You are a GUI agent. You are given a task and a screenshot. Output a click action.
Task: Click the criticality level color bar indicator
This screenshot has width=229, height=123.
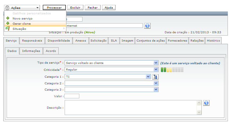[172, 70]
